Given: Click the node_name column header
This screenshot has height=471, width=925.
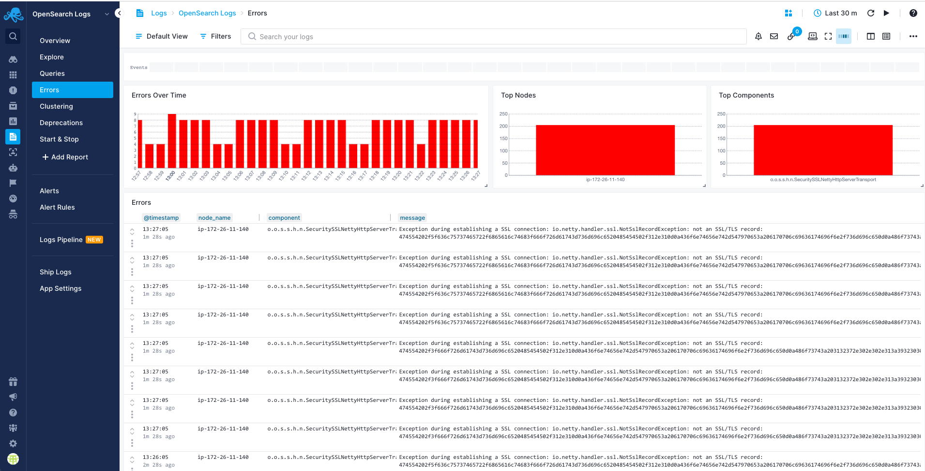Looking at the screenshot, I should 214,218.
